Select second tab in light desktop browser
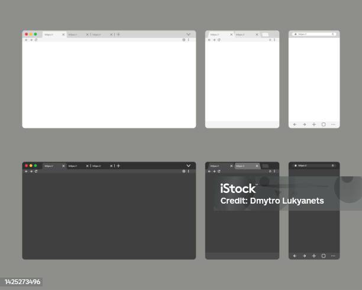 [79, 35]
